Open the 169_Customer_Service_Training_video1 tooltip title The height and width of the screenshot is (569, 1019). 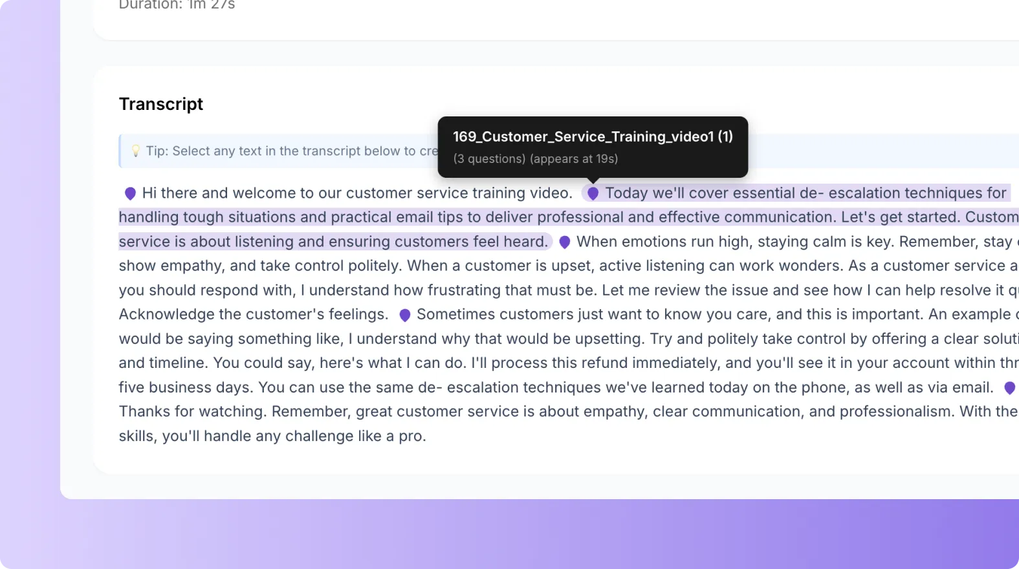pos(592,136)
